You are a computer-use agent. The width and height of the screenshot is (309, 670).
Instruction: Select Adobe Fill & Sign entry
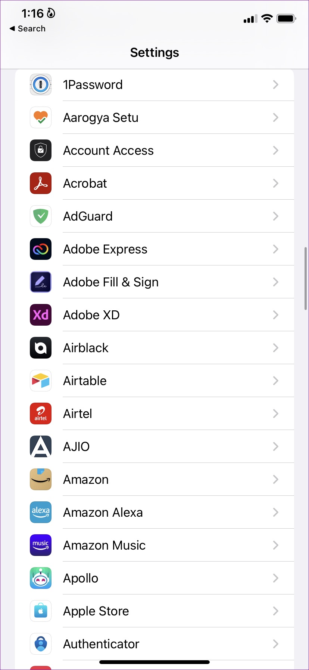[x=111, y=282]
